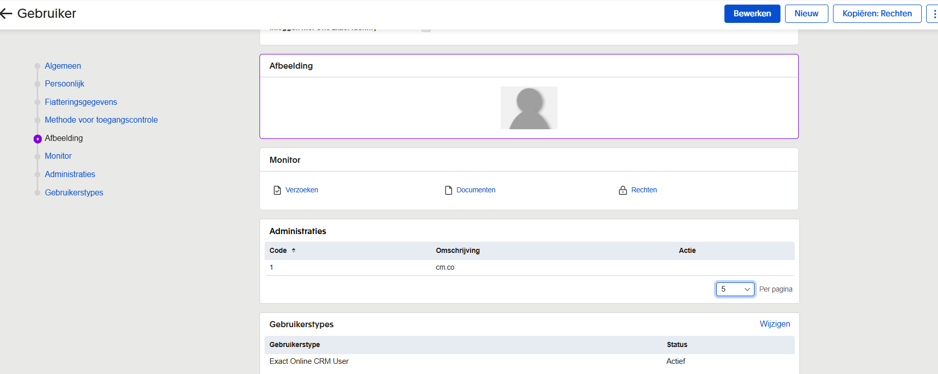The width and height of the screenshot is (938, 374).
Task: Click the Status column header
Action: pyautogui.click(x=677, y=345)
